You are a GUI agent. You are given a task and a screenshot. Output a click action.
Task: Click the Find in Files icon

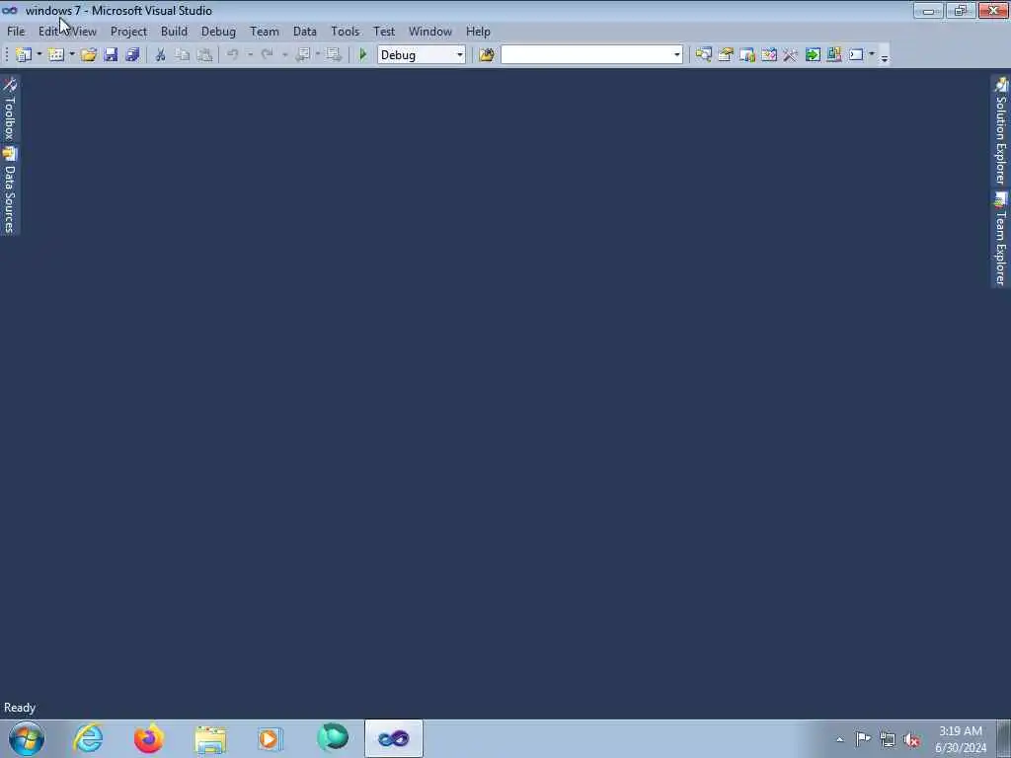pyautogui.click(x=486, y=55)
